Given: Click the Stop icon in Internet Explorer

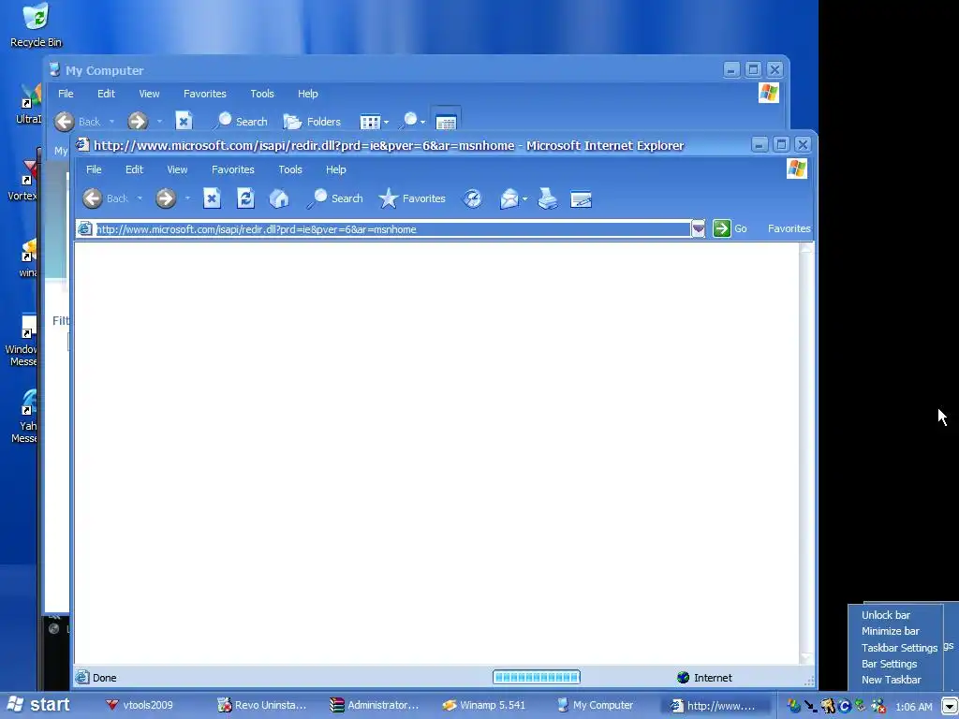Looking at the screenshot, I should click(212, 198).
